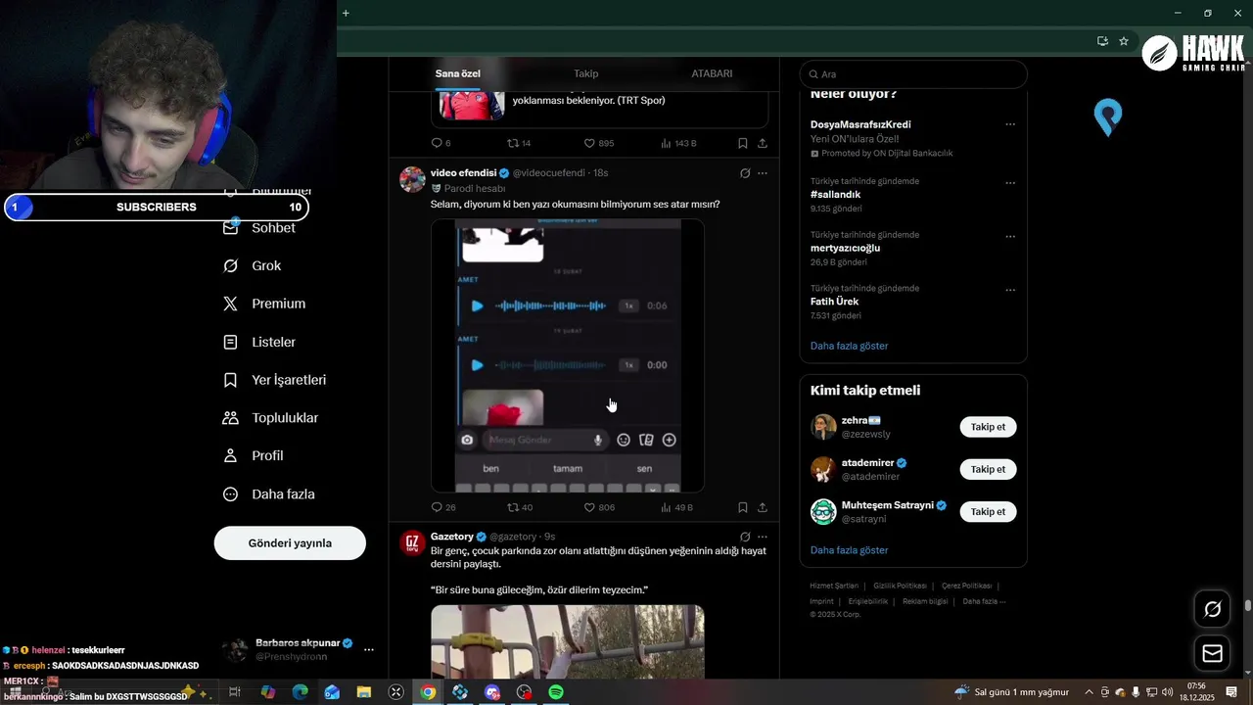Open Listeler in the sidebar
This screenshot has width=1253, height=705.
259,342
